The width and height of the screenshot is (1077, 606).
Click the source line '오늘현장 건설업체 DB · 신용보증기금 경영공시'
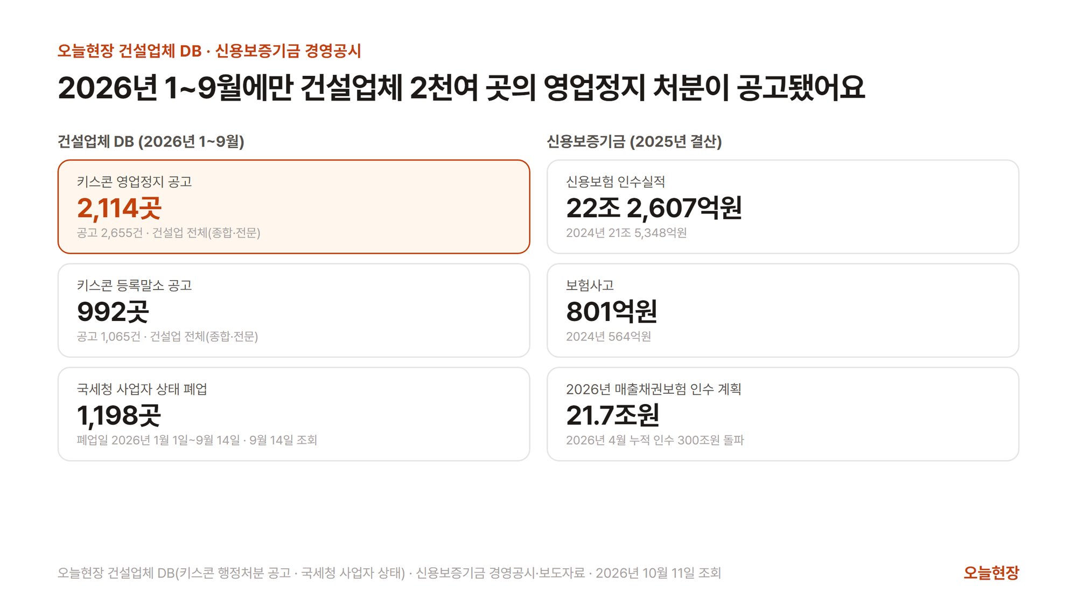tap(209, 51)
